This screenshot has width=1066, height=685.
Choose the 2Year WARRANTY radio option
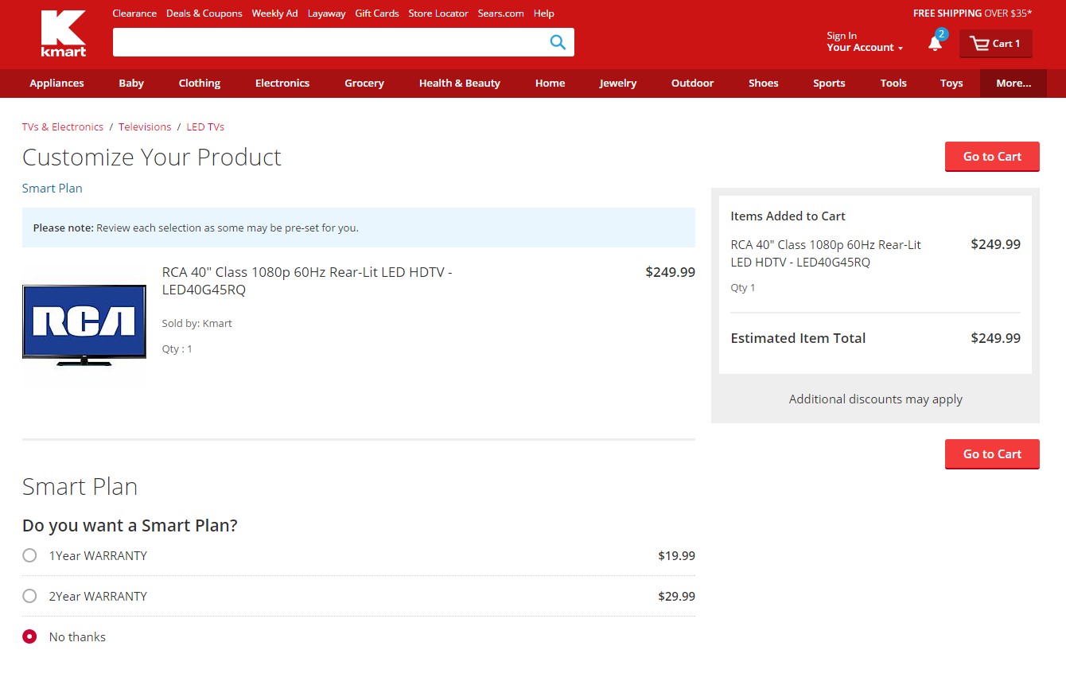tap(29, 596)
